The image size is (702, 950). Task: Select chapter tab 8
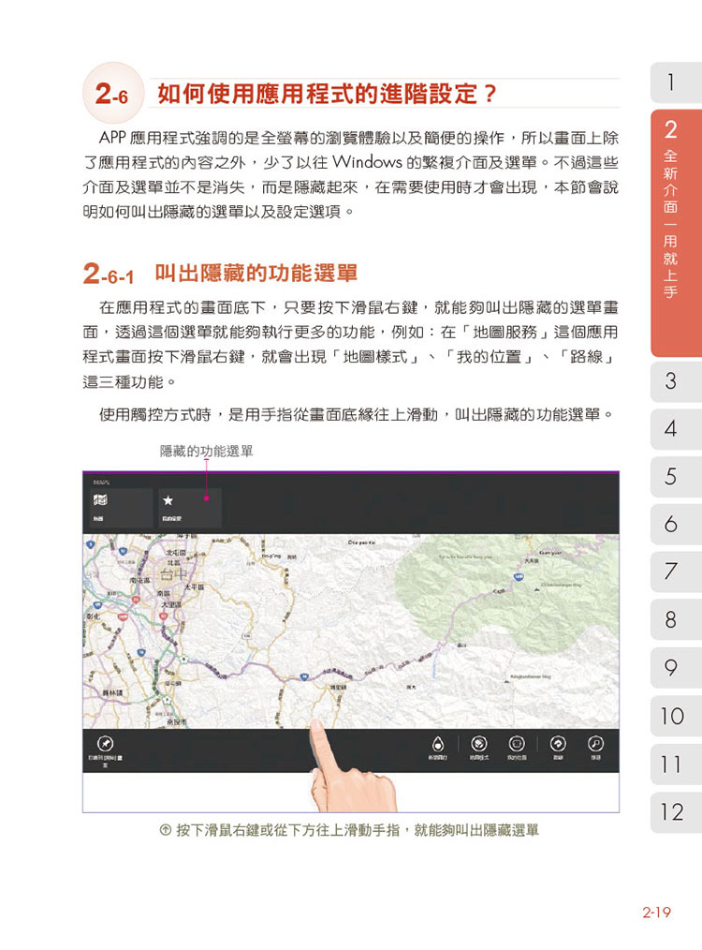coord(676,620)
